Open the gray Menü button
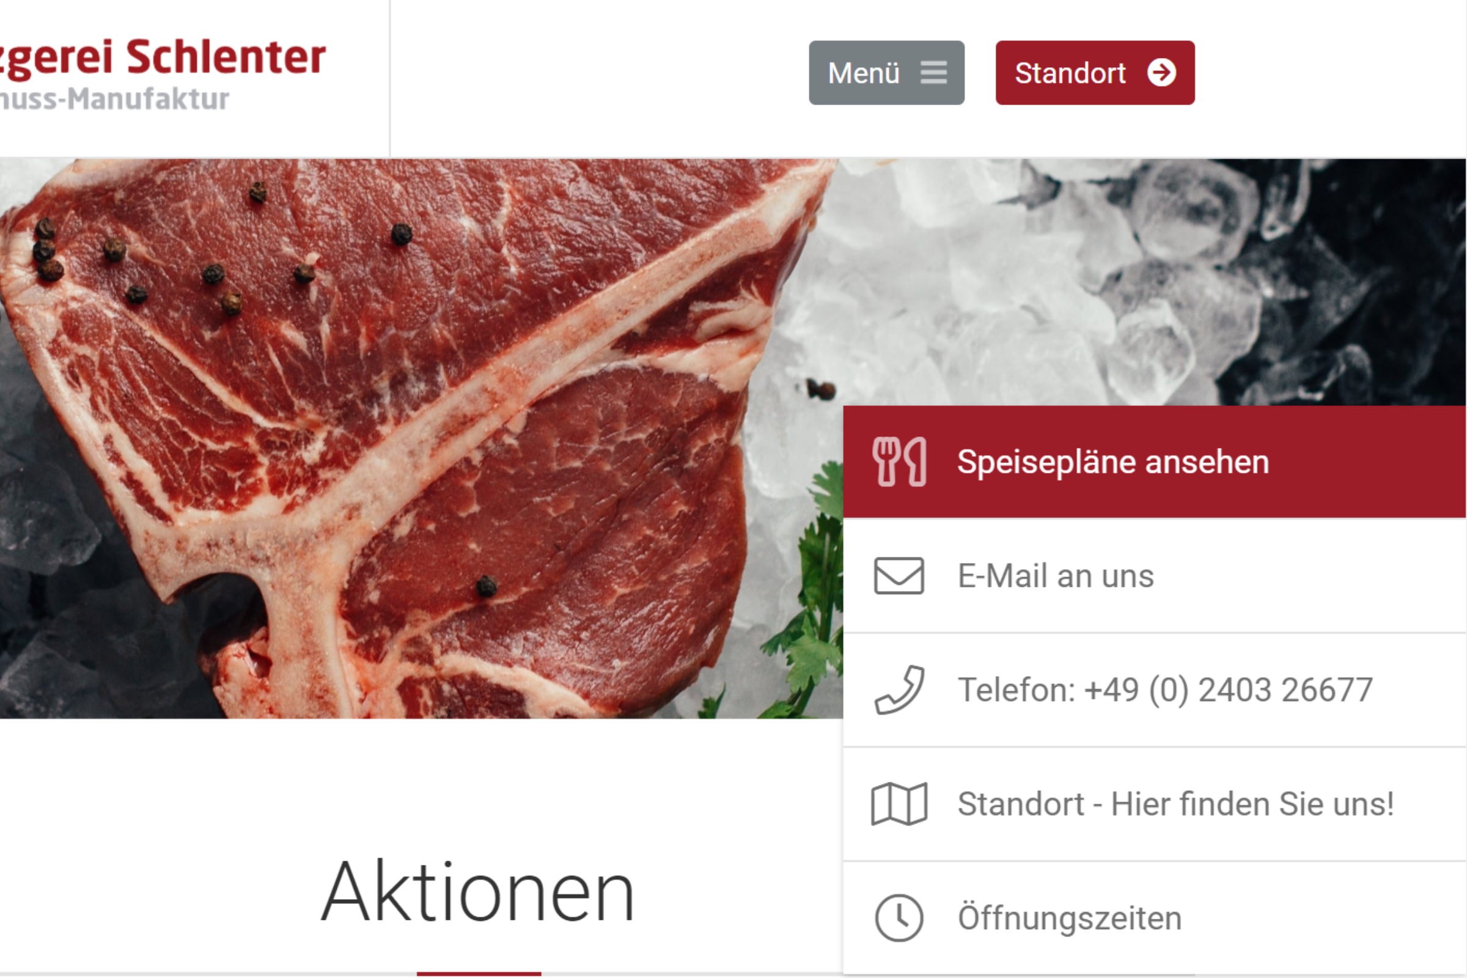The image size is (1467, 978). tap(886, 72)
